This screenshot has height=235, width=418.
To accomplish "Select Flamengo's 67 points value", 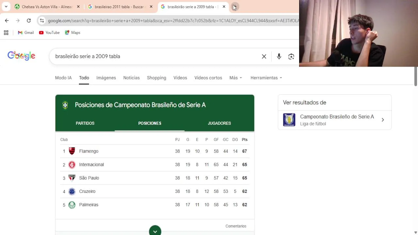I will click(245, 151).
